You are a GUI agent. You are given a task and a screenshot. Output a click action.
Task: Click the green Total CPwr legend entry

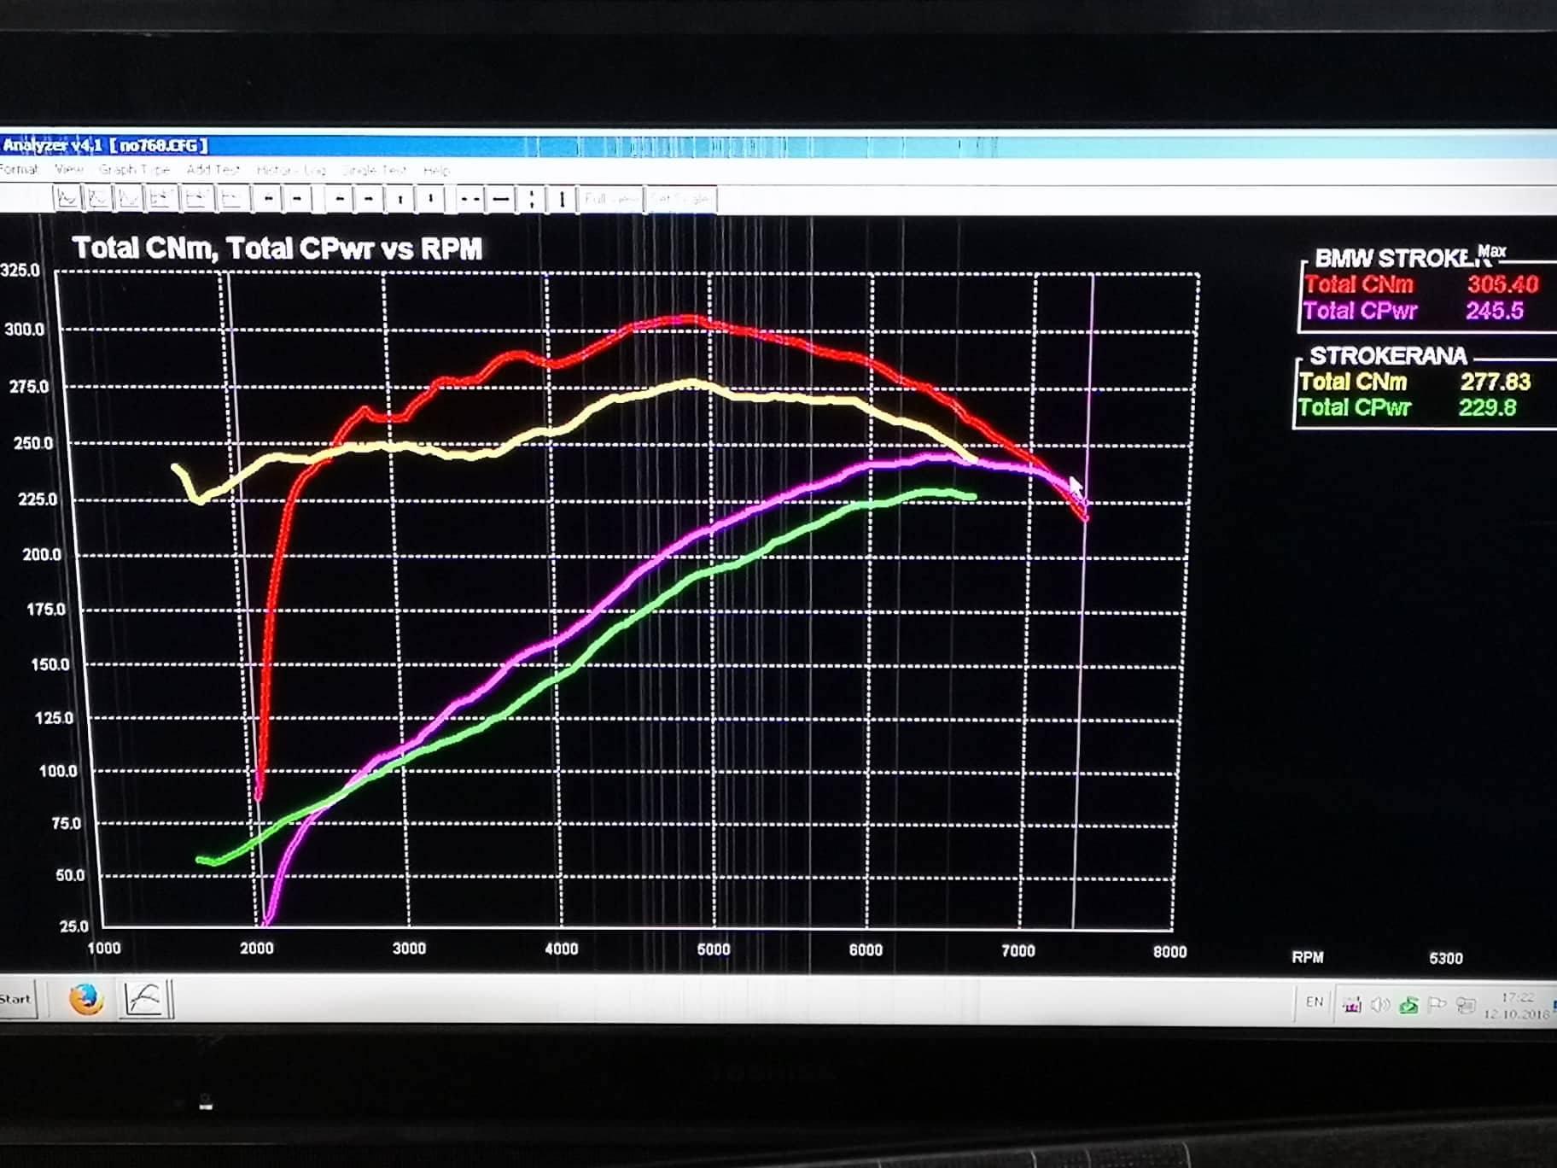click(1355, 407)
